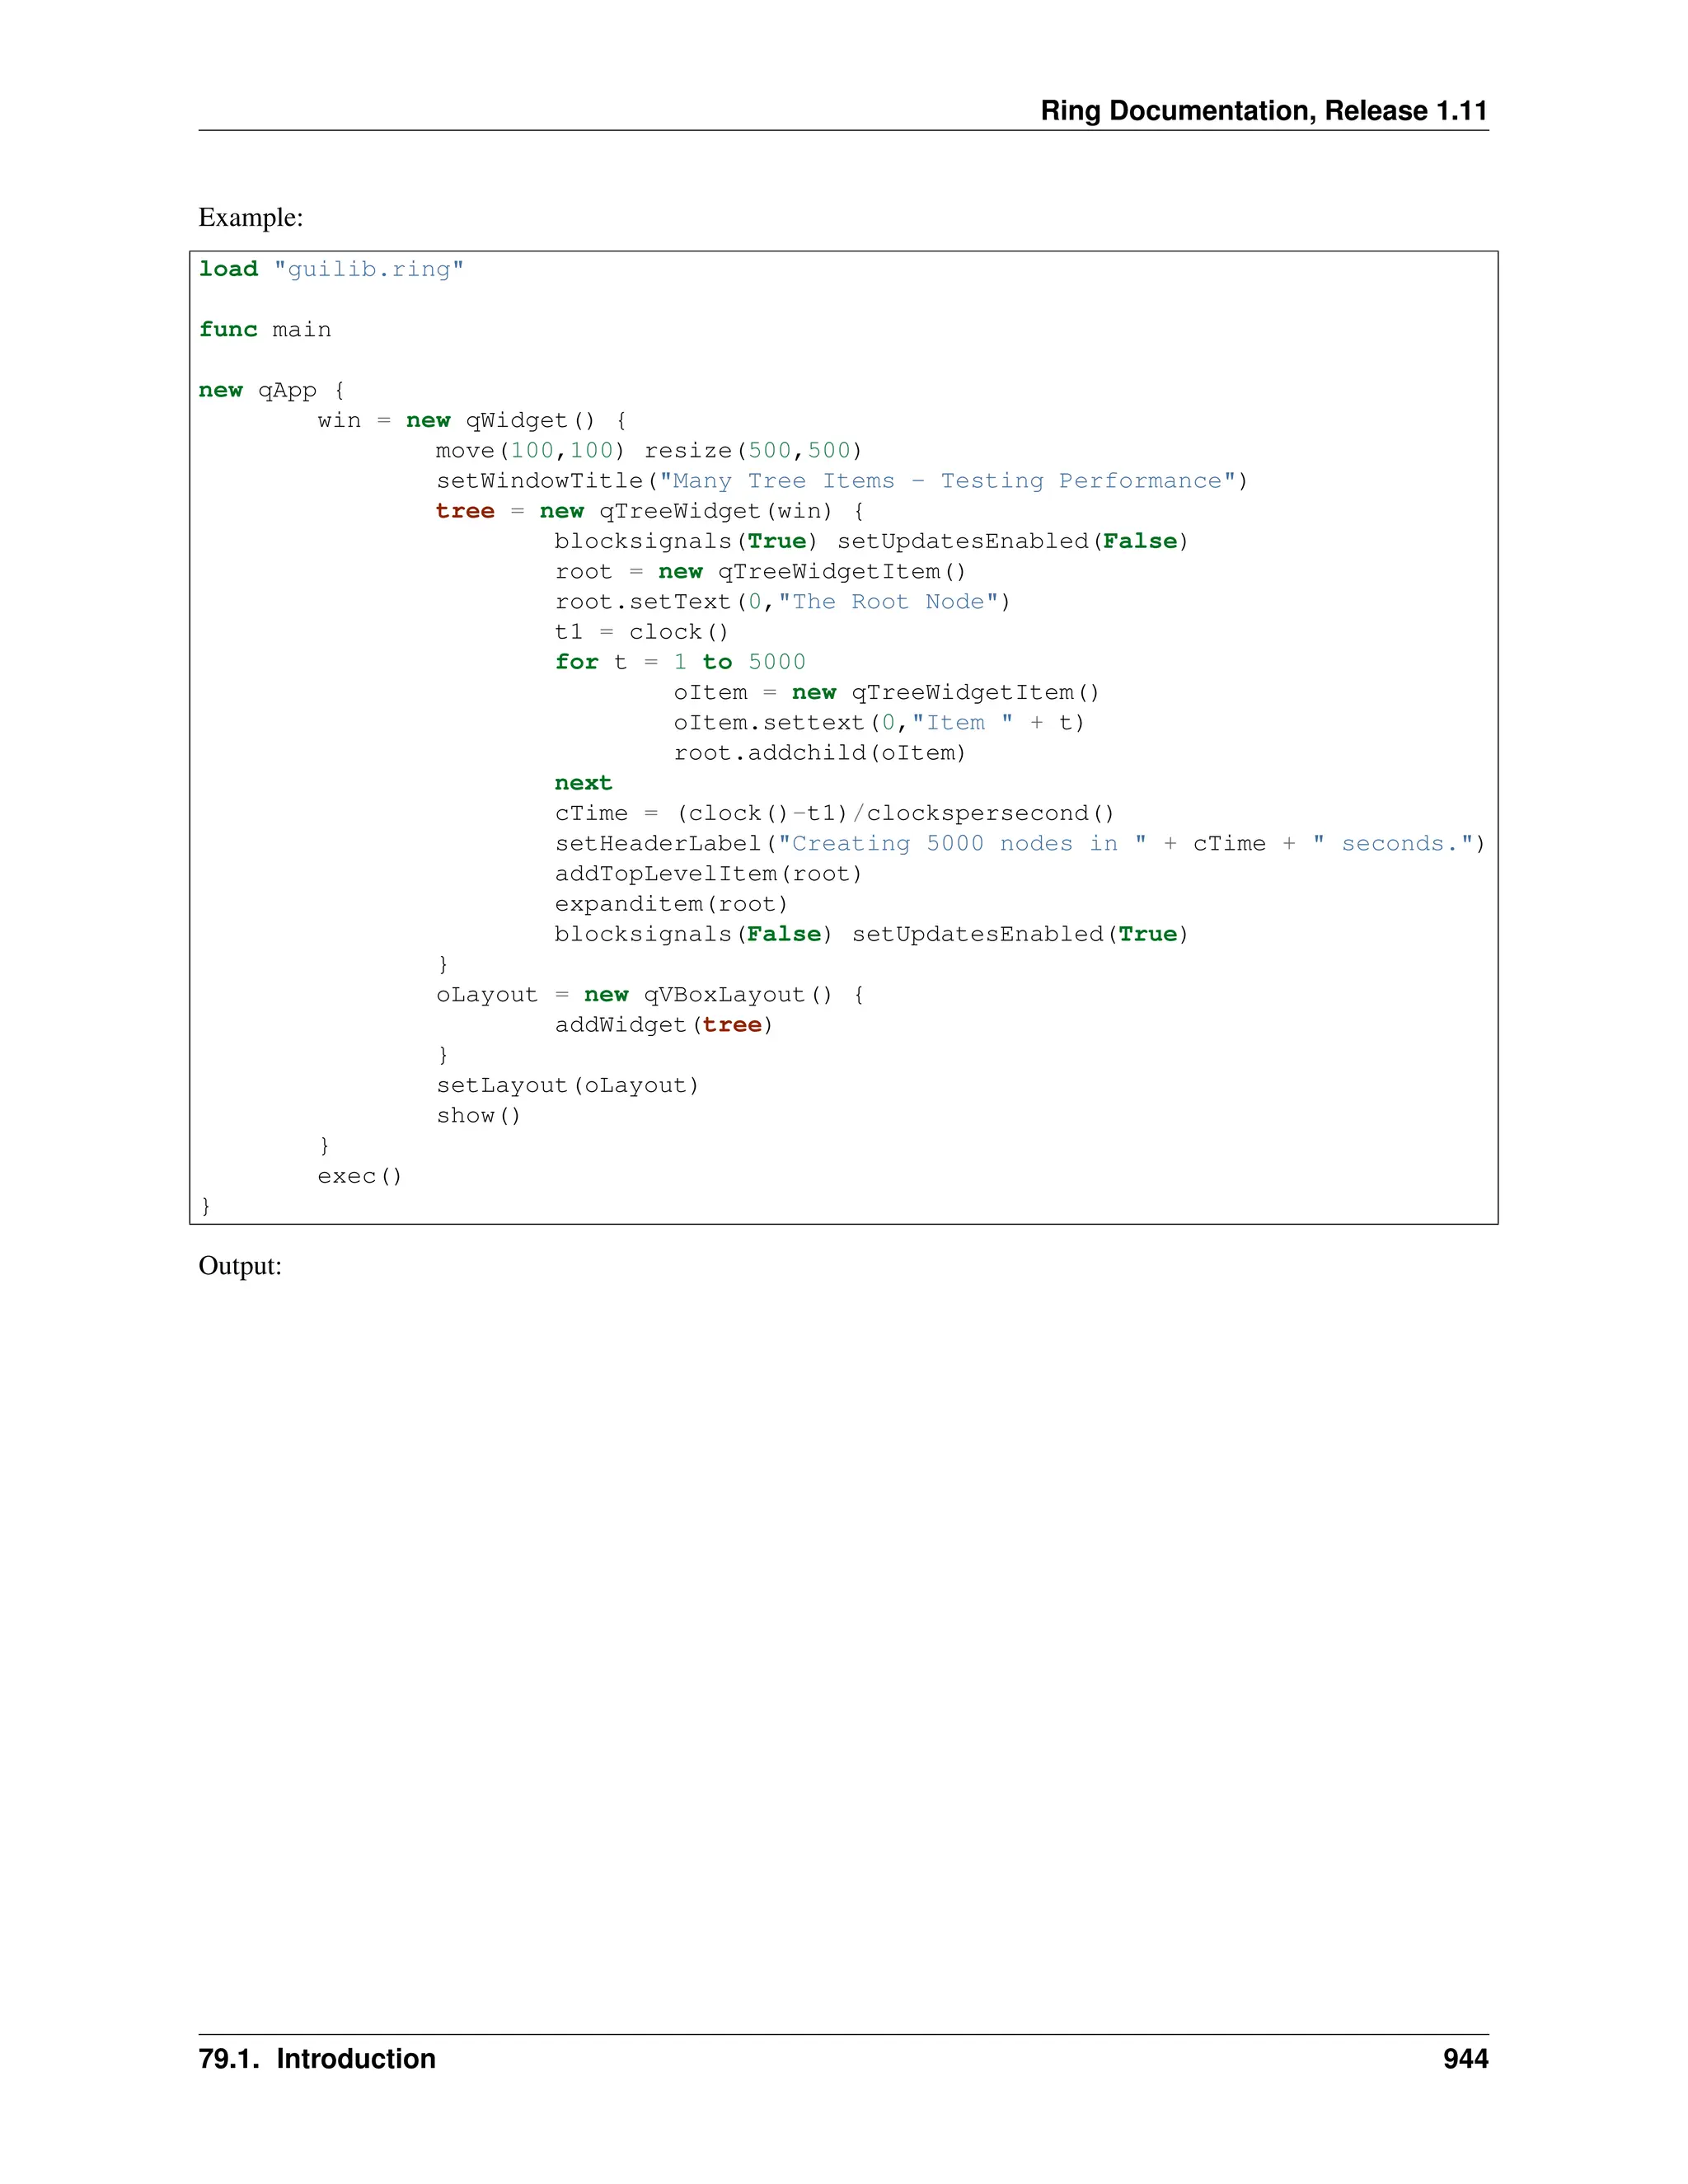1688x2184 pixels.
Task: Click the setHeaderLabel code line
Action: coord(1019,844)
